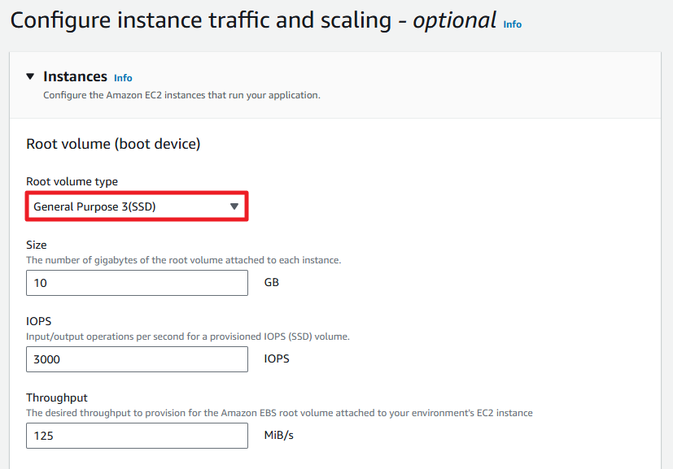The width and height of the screenshot is (673, 469).
Task: Click the Instances section heading text
Action: [x=75, y=76]
